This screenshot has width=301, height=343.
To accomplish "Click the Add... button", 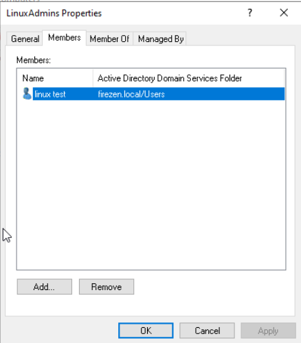I will [x=45, y=287].
